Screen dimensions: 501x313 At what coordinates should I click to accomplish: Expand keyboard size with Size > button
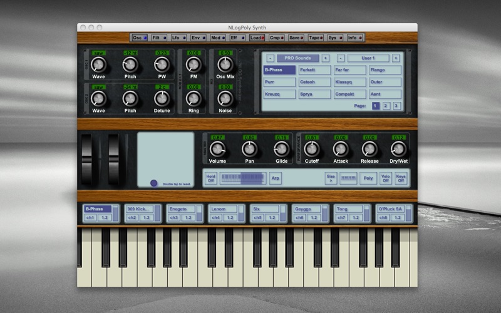tap(331, 178)
